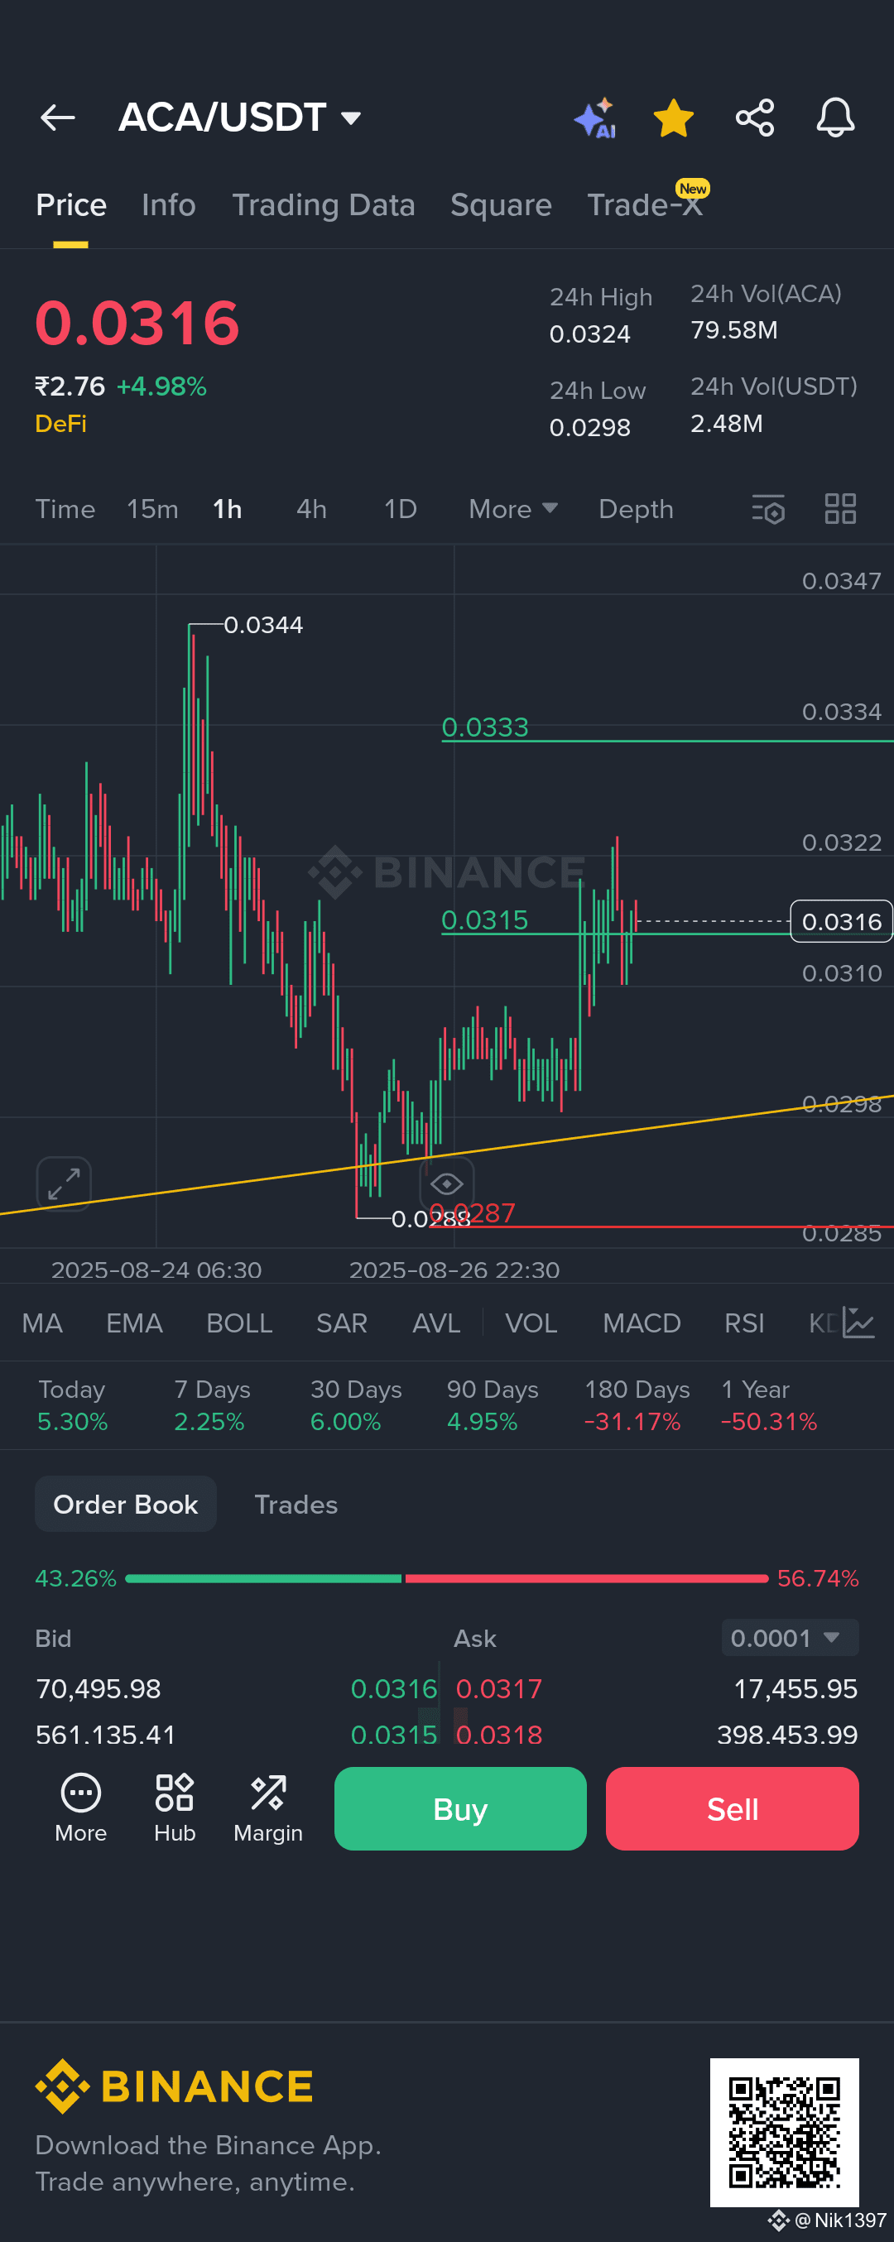The height and width of the screenshot is (2242, 894).
Task: Click the 0.0316 bid price
Action: pos(393,1689)
